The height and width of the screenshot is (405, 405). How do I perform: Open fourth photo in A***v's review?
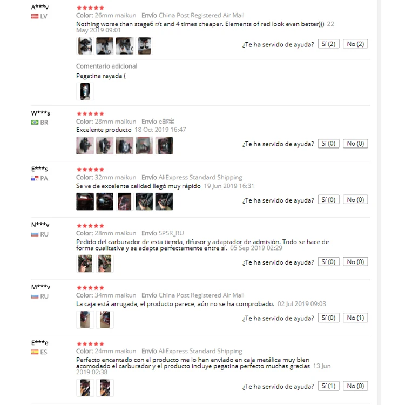(144, 46)
